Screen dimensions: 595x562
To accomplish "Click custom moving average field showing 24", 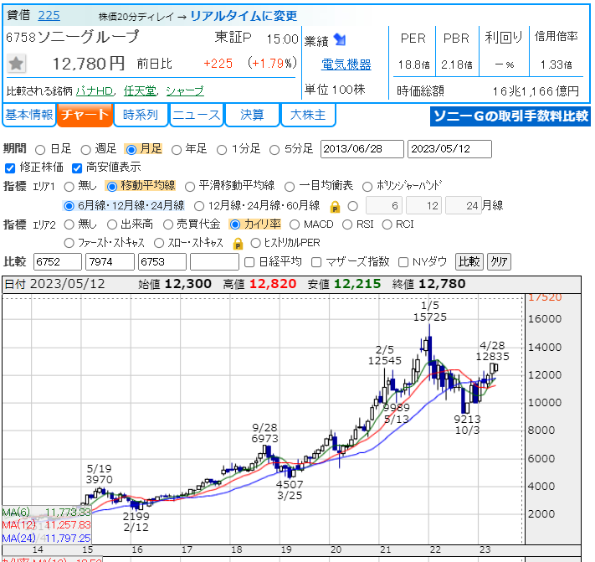I will click(x=464, y=205).
